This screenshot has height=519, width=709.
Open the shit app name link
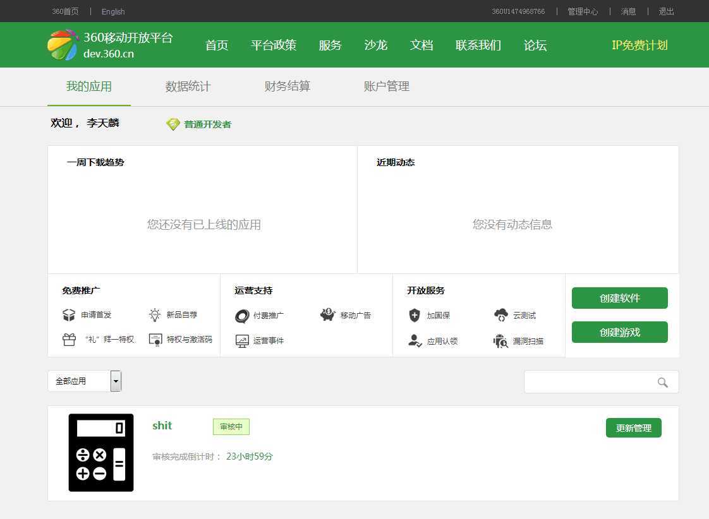point(162,426)
